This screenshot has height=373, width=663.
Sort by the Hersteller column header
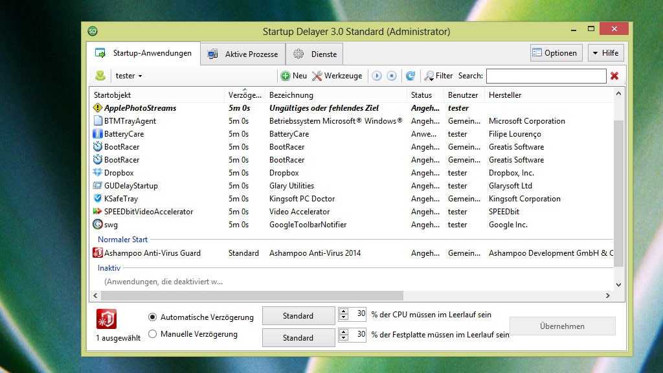[x=549, y=95]
